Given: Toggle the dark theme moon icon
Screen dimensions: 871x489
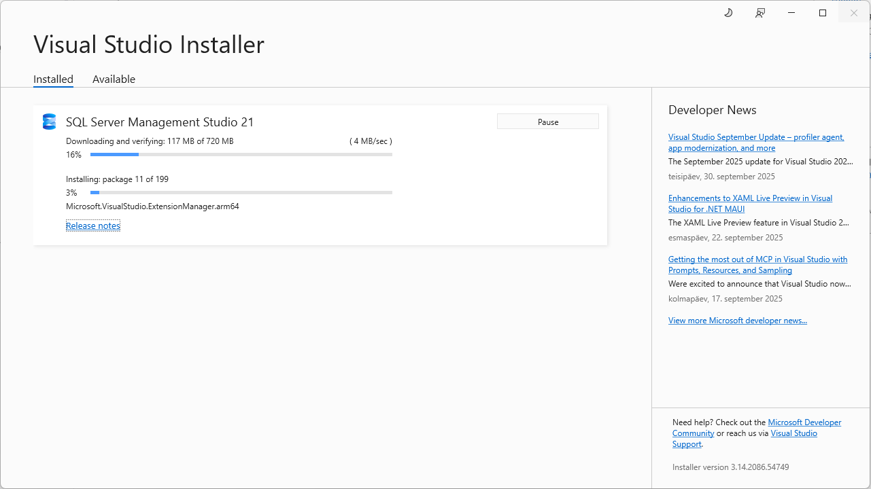Looking at the screenshot, I should 728,13.
